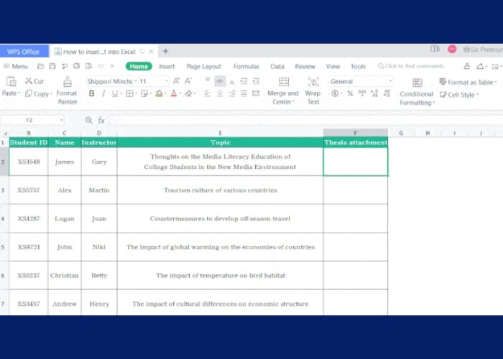Toggle Wrap Text for the selected cell

(x=313, y=82)
